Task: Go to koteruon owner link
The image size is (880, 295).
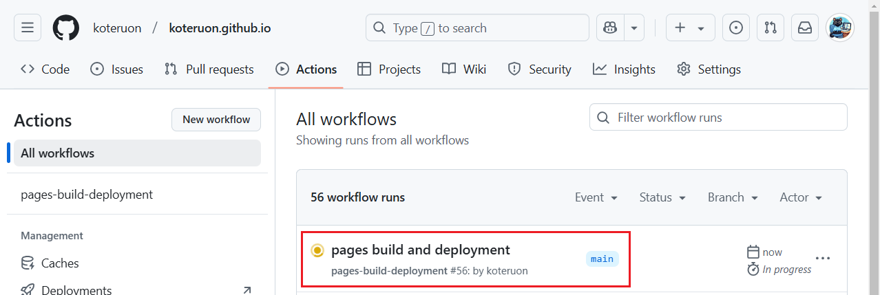Action: 118,28
